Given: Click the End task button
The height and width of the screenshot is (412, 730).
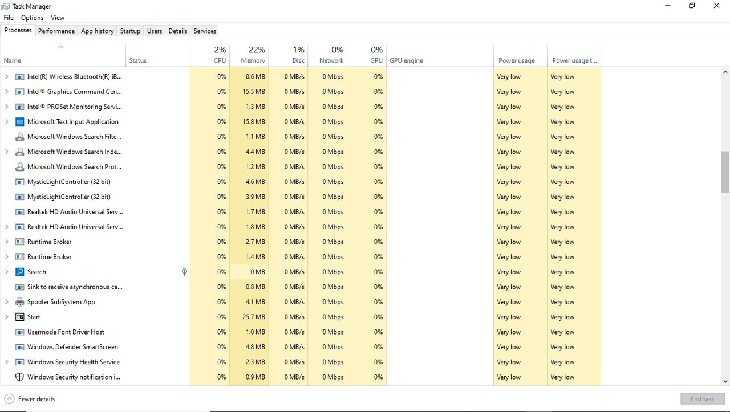Looking at the screenshot, I should click(702, 399).
